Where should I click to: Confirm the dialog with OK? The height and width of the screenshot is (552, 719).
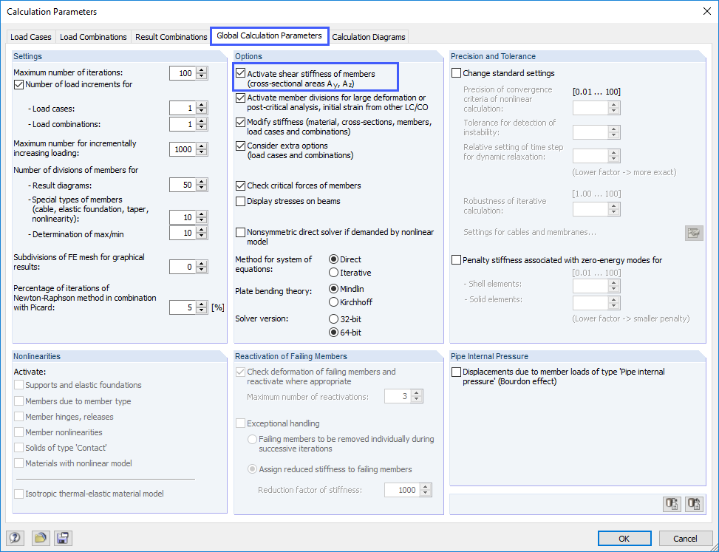click(x=624, y=538)
